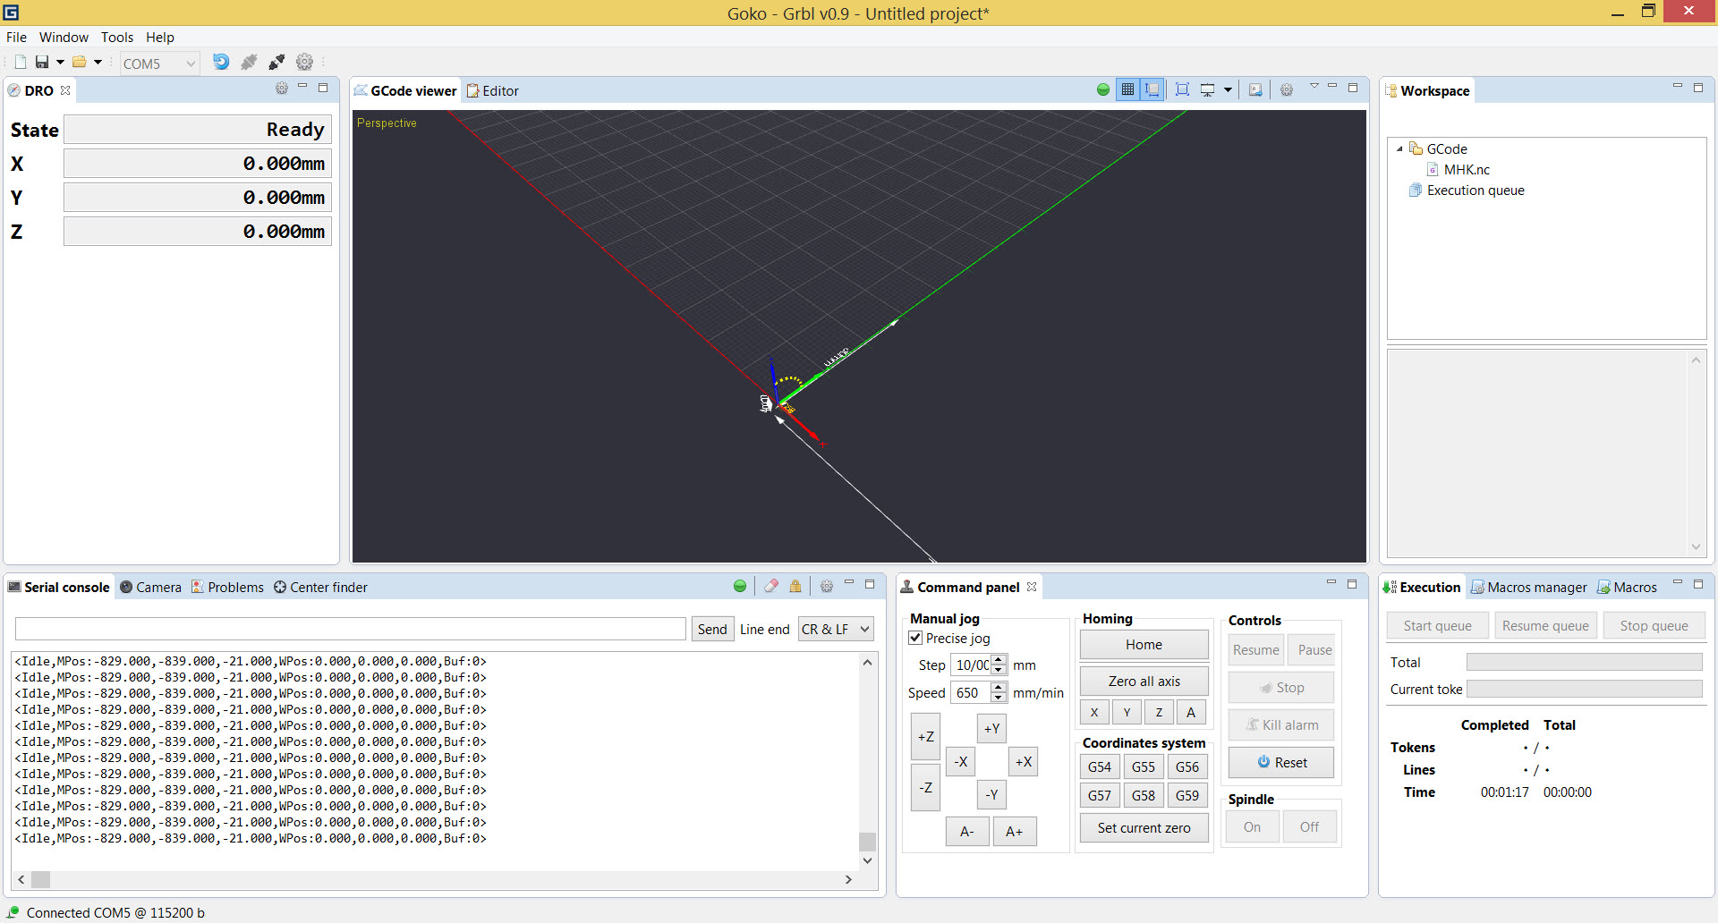
Task: Clear serial console with eraser icon
Action: coord(770,586)
